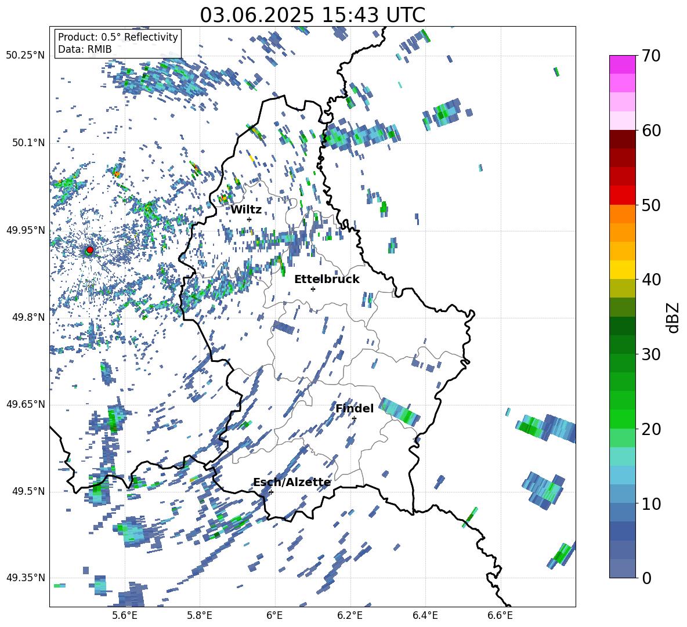
Task: Click the 49.8°N latitude label
Action: click(x=28, y=317)
